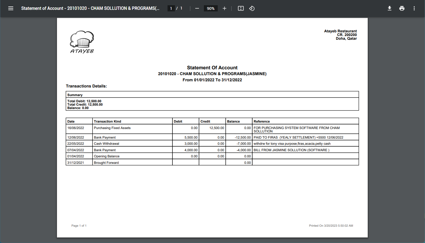The height and width of the screenshot is (243, 425).
Task: Click the Cash Withdrawal transaction cell
Action: click(x=132, y=144)
